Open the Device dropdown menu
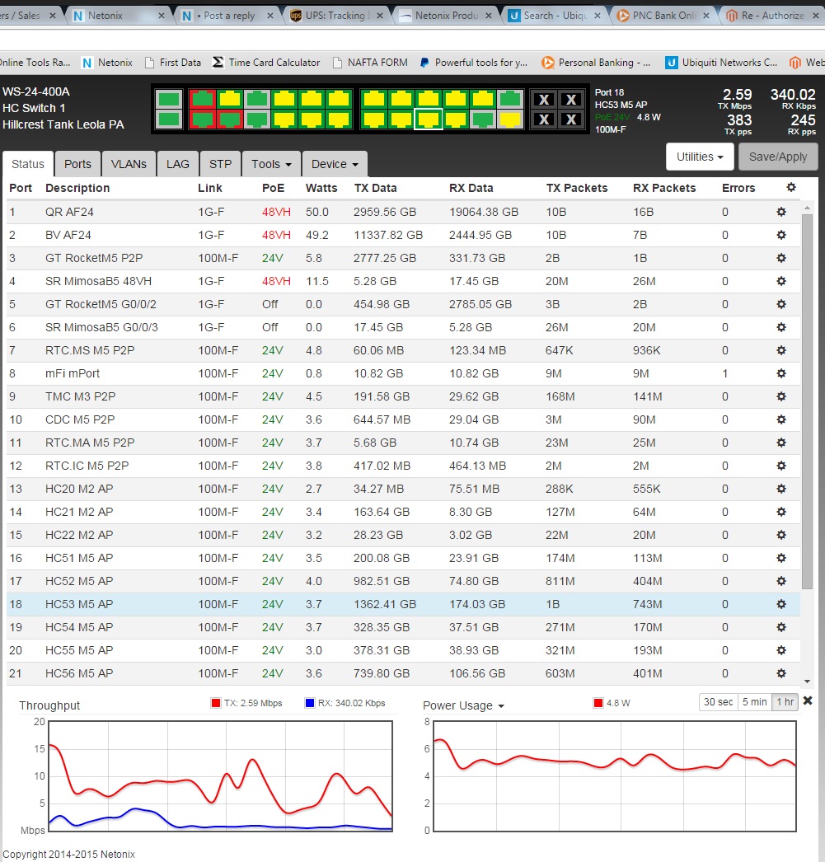Image resolution: width=825 pixels, height=862 pixels. tap(333, 163)
